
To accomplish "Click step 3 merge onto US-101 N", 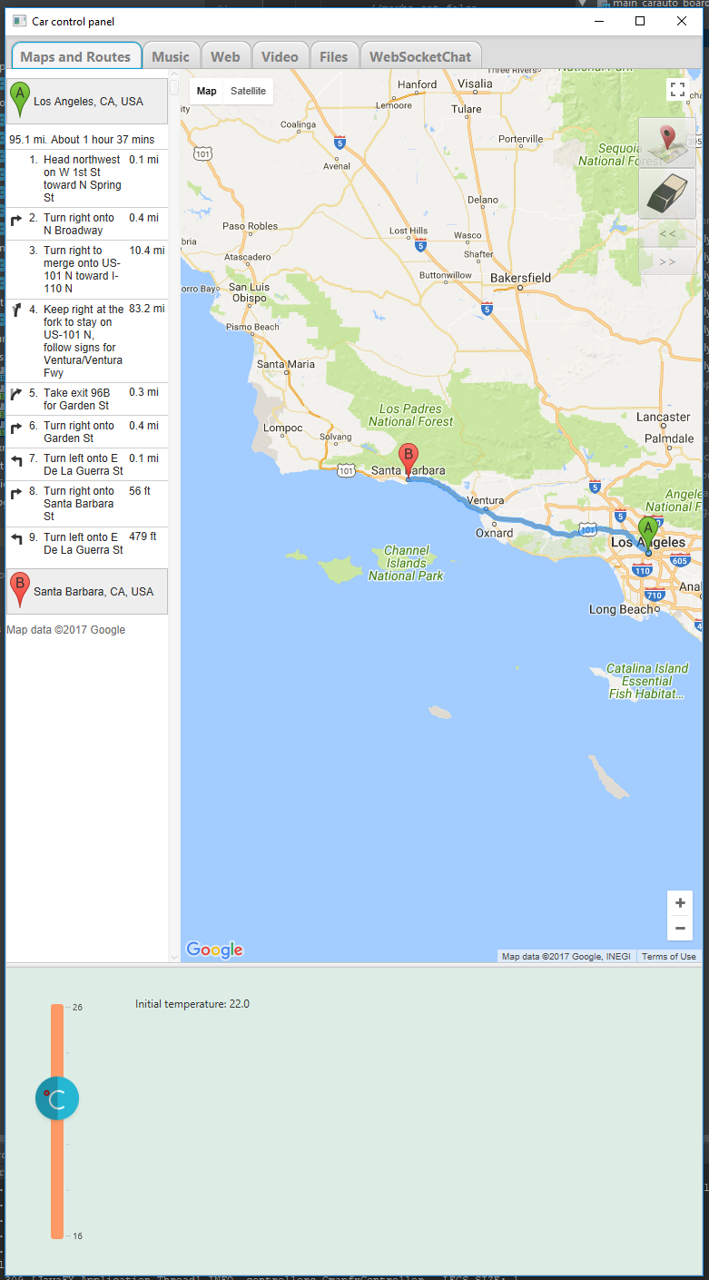I will (87, 270).
